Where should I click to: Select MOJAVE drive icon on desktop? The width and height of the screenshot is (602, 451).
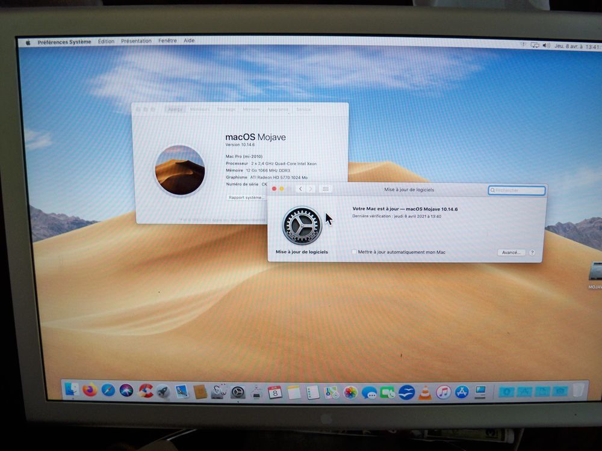point(595,271)
